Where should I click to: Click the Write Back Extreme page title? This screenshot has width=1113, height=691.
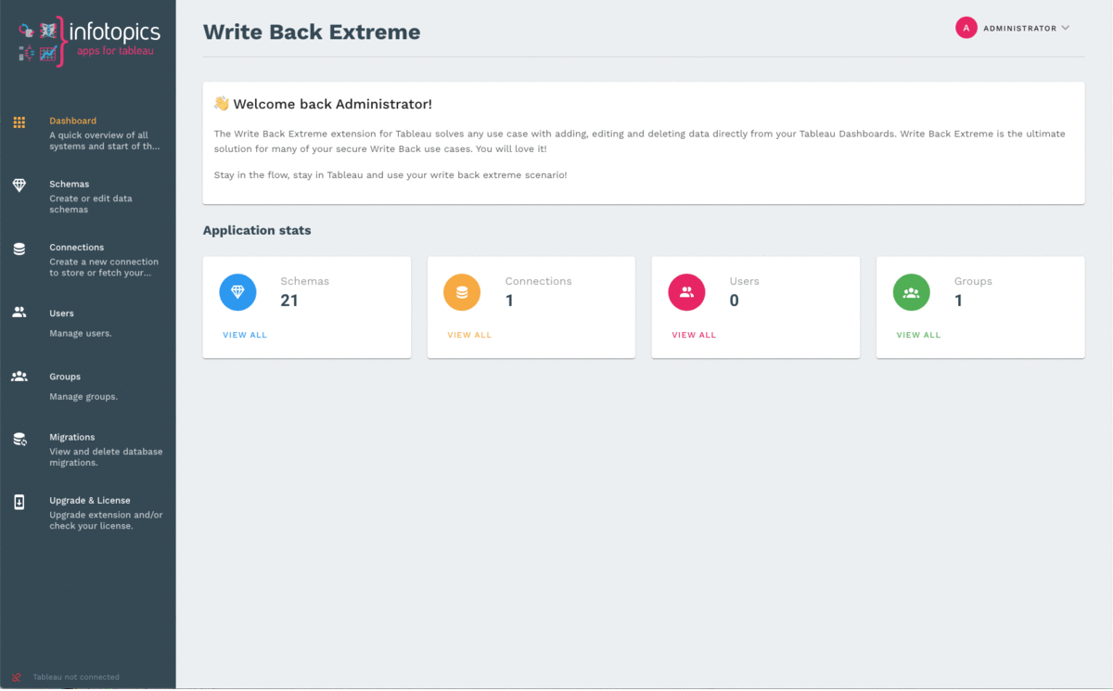click(312, 32)
